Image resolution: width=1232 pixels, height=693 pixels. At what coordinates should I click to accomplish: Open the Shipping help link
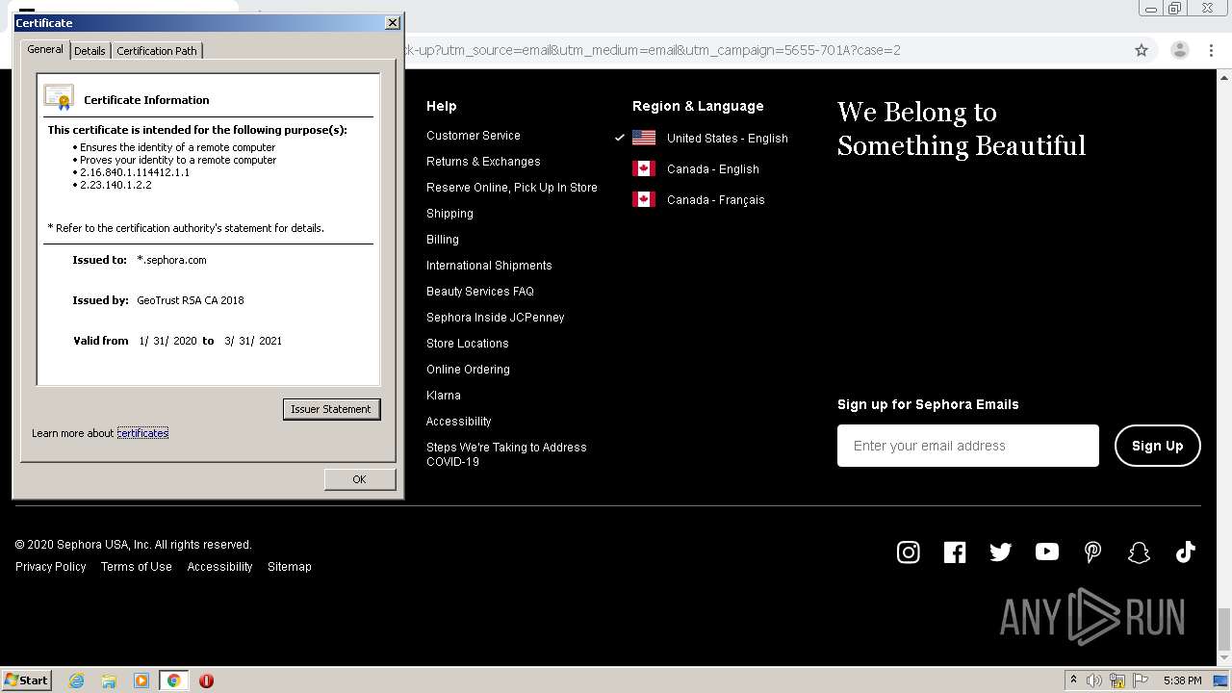click(449, 214)
